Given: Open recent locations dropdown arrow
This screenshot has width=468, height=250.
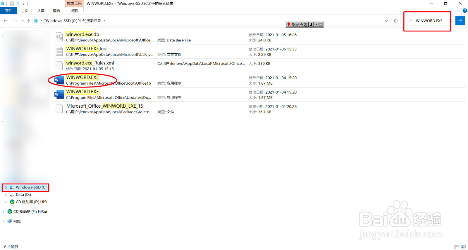Looking at the screenshot, I should (x=23, y=21).
